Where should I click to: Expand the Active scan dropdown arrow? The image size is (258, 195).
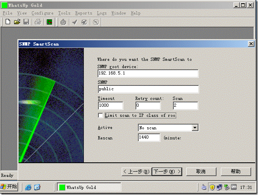(195, 128)
